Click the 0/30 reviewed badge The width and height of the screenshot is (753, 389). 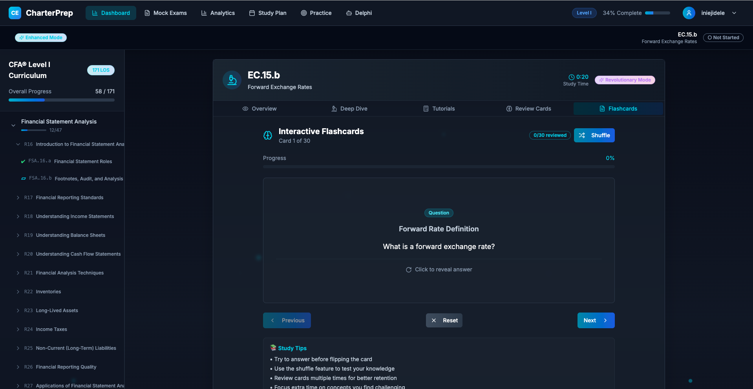(x=550, y=135)
